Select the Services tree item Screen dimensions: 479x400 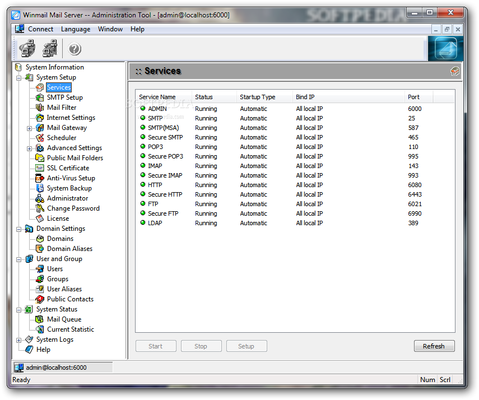click(x=59, y=87)
